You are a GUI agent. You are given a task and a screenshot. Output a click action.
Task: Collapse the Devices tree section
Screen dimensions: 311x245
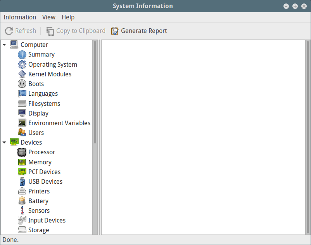4,142
